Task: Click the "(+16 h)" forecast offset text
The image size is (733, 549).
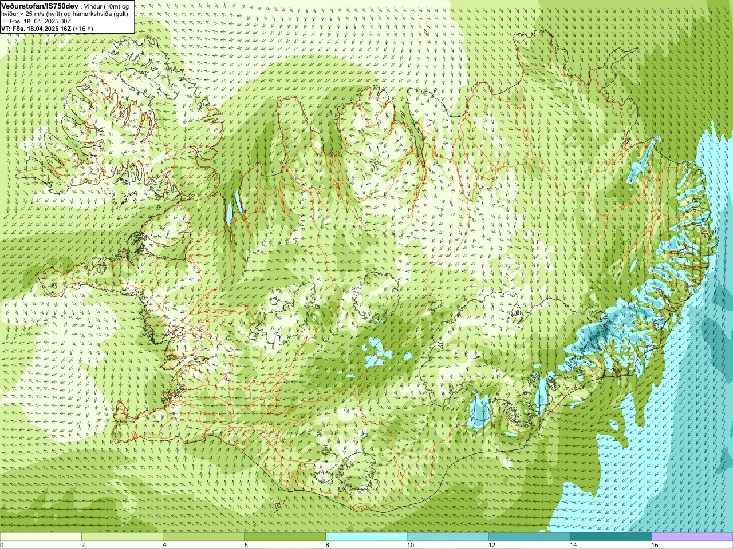Action: point(83,29)
